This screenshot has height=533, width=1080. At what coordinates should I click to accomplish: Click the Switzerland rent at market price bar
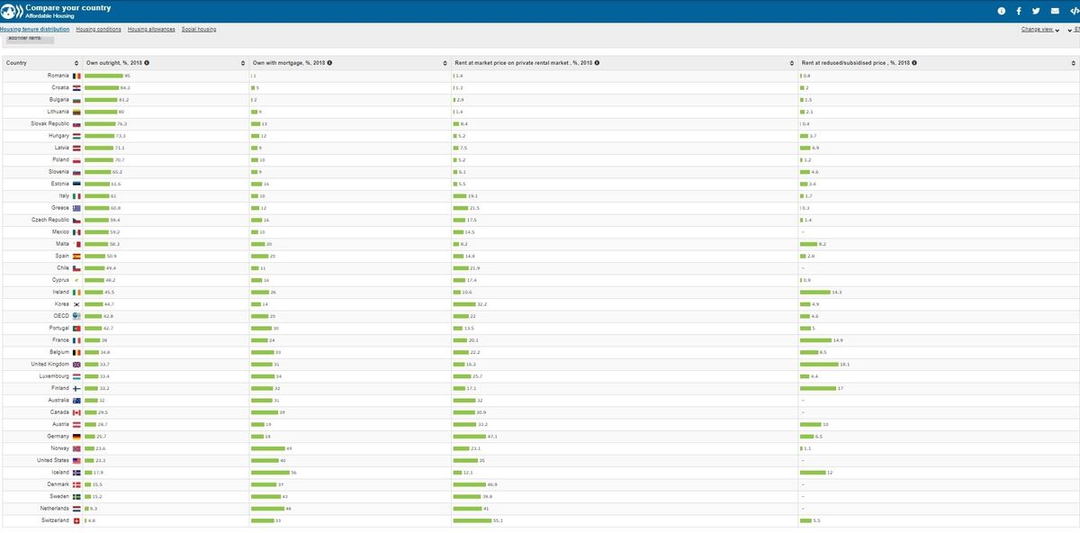[x=478, y=520]
